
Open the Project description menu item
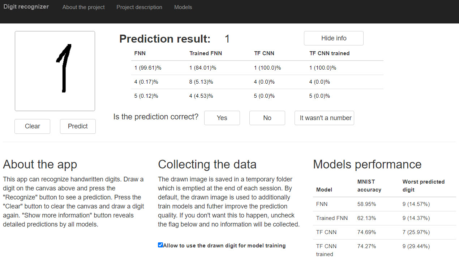pyautogui.click(x=139, y=7)
